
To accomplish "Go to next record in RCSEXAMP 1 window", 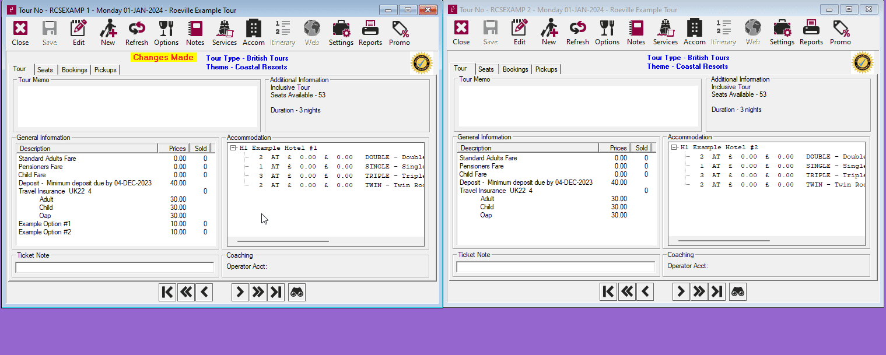I will pyautogui.click(x=240, y=292).
